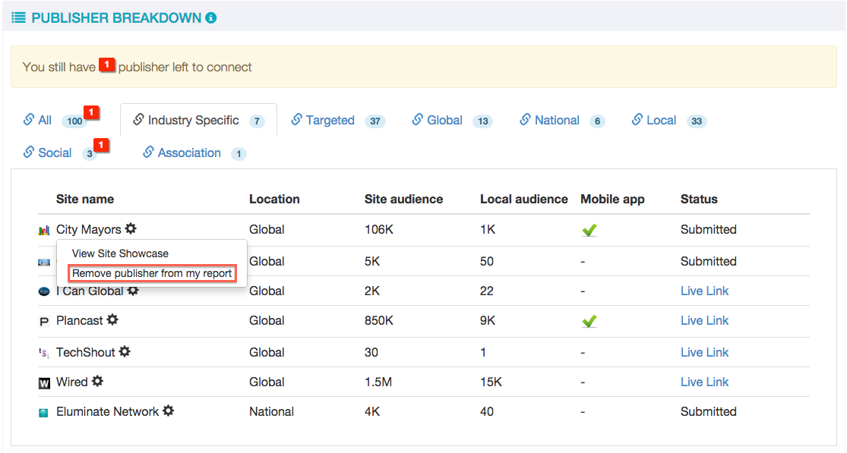Open the Live Link for Wired
The height and width of the screenshot is (453, 847).
(704, 382)
